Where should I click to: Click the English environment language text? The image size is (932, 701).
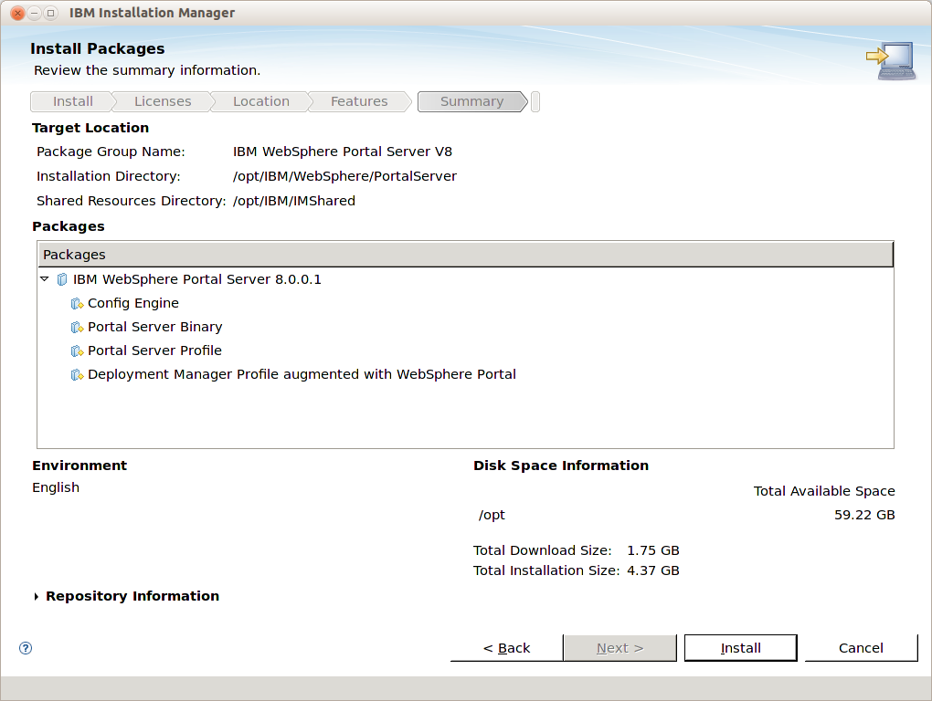click(x=56, y=488)
